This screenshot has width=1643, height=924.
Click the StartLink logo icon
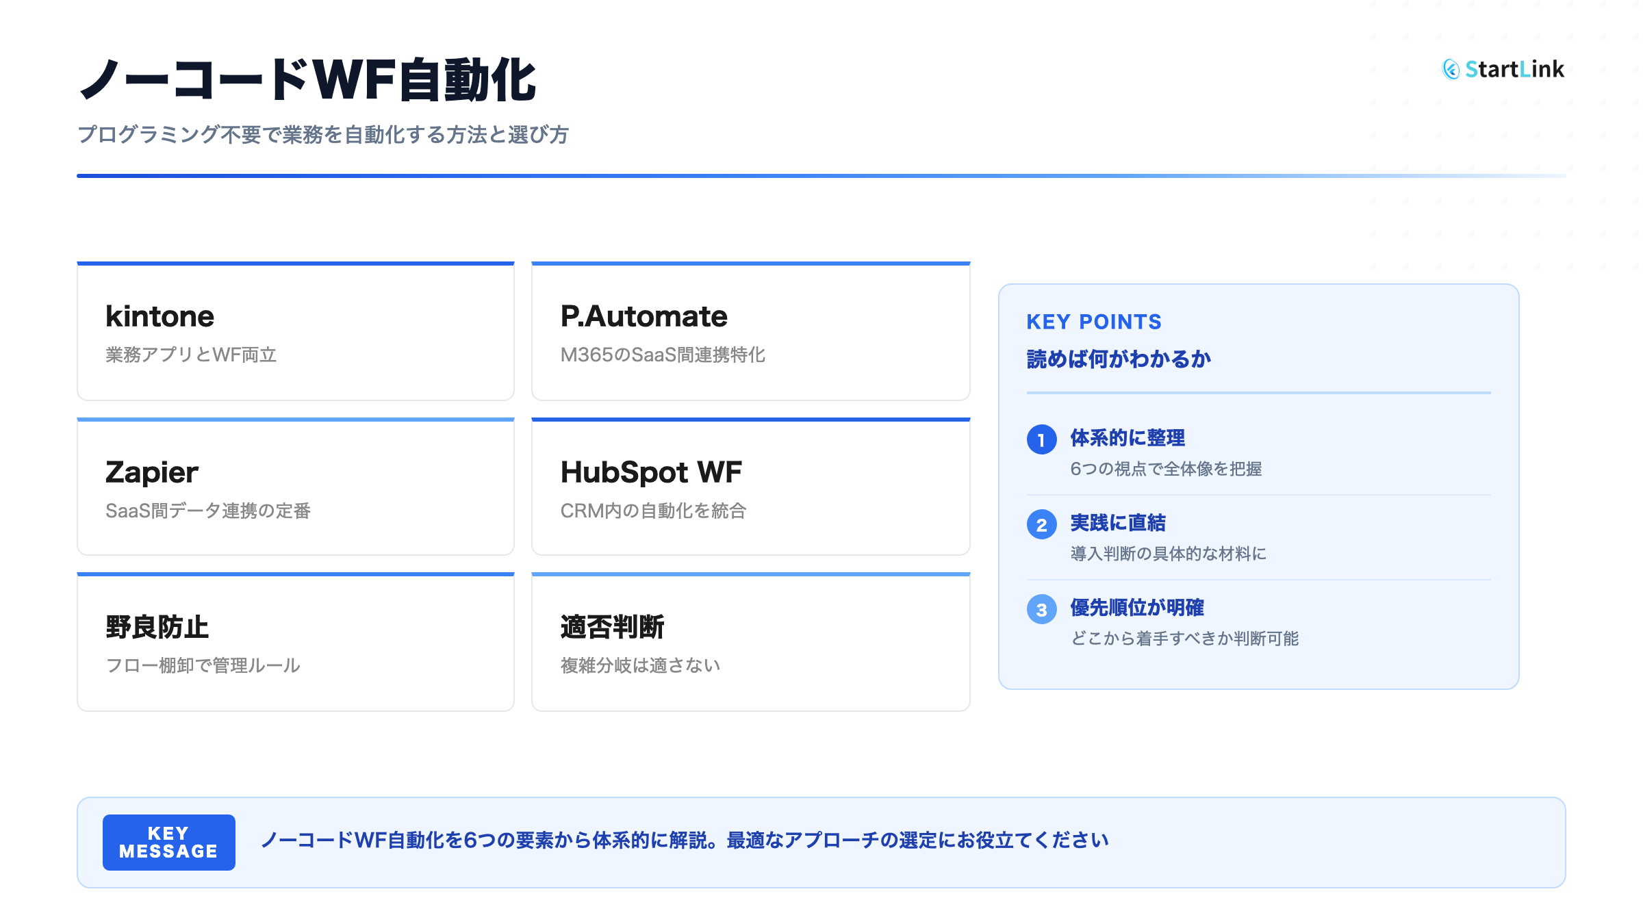pyautogui.click(x=1451, y=69)
